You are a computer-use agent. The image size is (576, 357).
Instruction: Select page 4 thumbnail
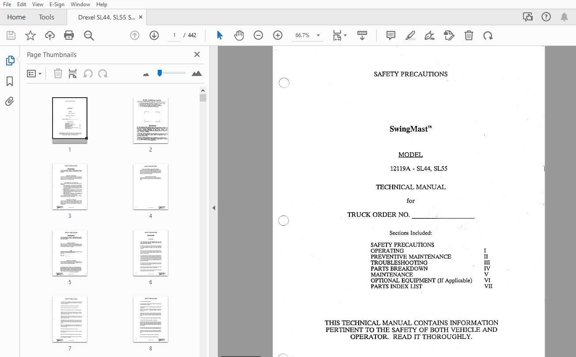[151, 186]
